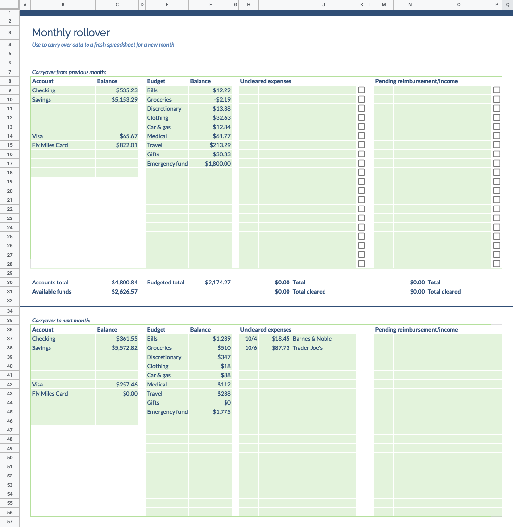Check the top checkbox in the Uncleared expenses column
Image resolution: width=513 pixels, height=527 pixels.
tap(362, 90)
